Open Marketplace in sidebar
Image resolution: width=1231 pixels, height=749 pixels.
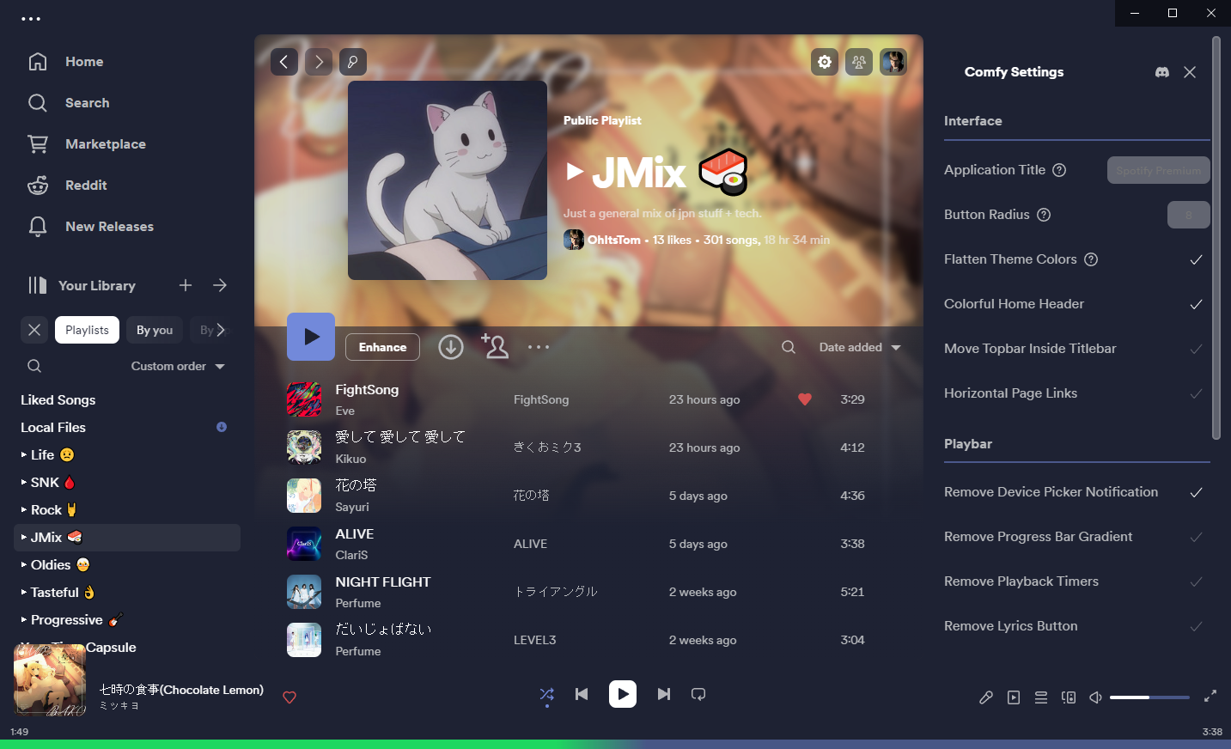pyautogui.click(x=86, y=144)
